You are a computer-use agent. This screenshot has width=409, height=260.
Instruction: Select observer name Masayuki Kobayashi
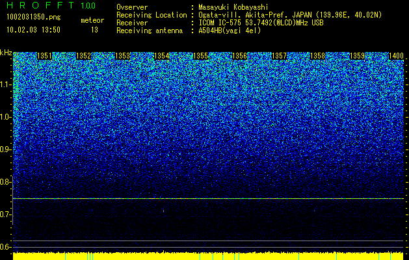coord(233,7)
